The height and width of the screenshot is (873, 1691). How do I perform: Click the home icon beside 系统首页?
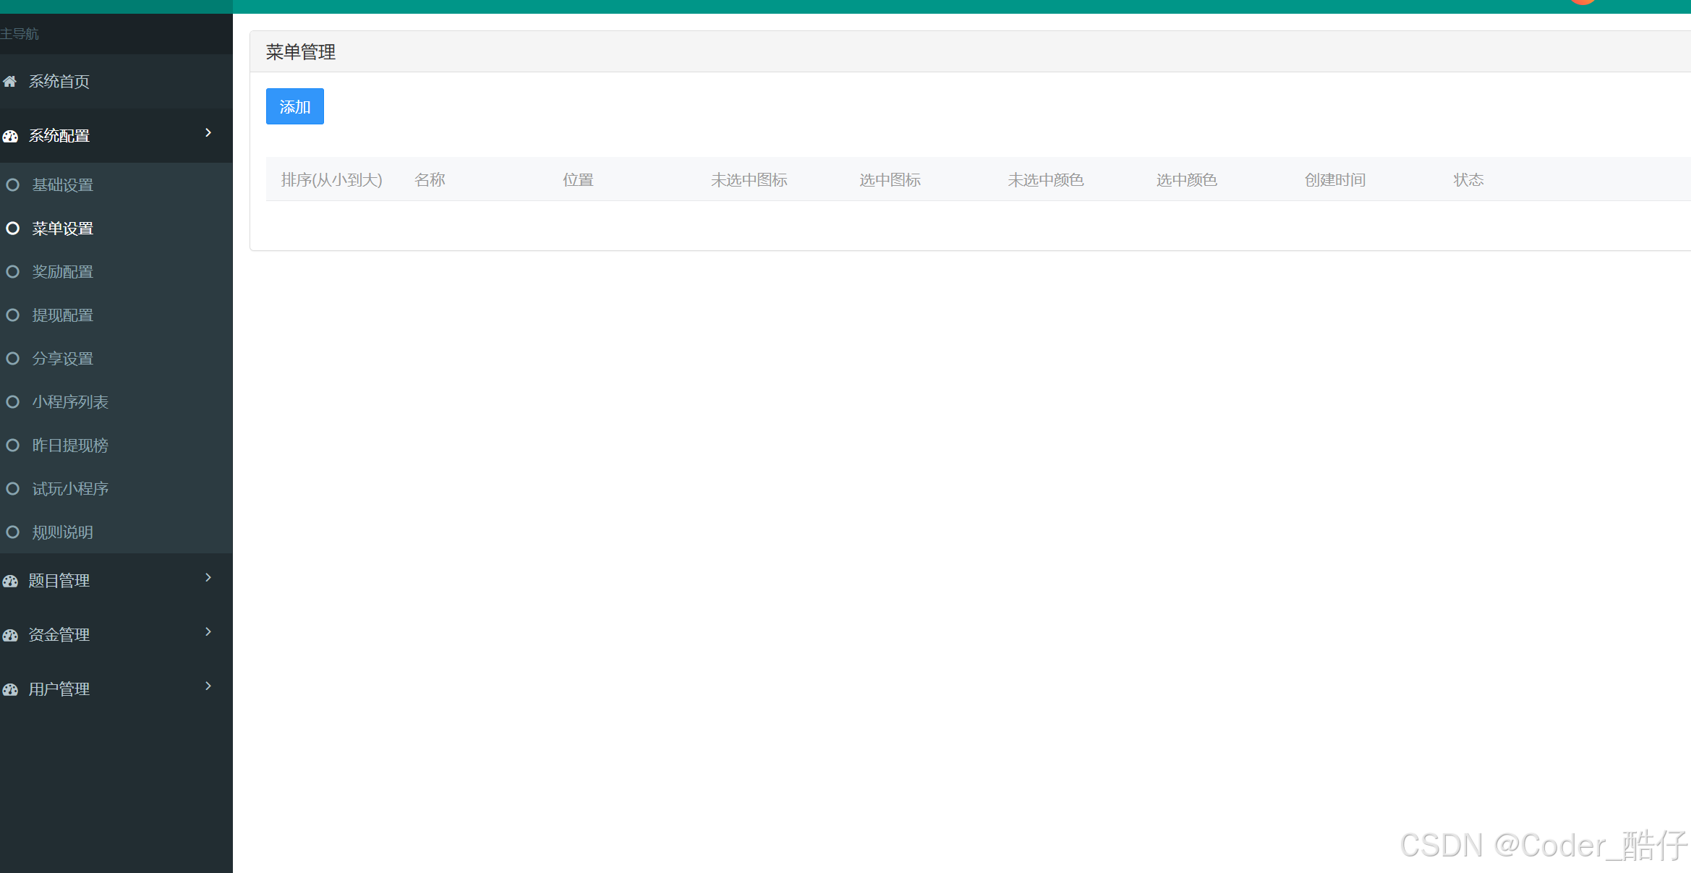pyautogui.click(x=9, y=82)
